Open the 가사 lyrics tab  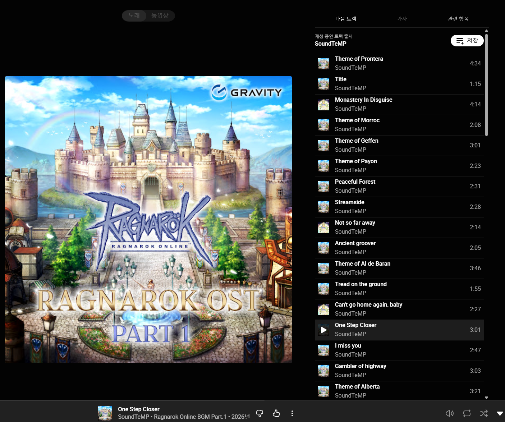pos(402,19)
